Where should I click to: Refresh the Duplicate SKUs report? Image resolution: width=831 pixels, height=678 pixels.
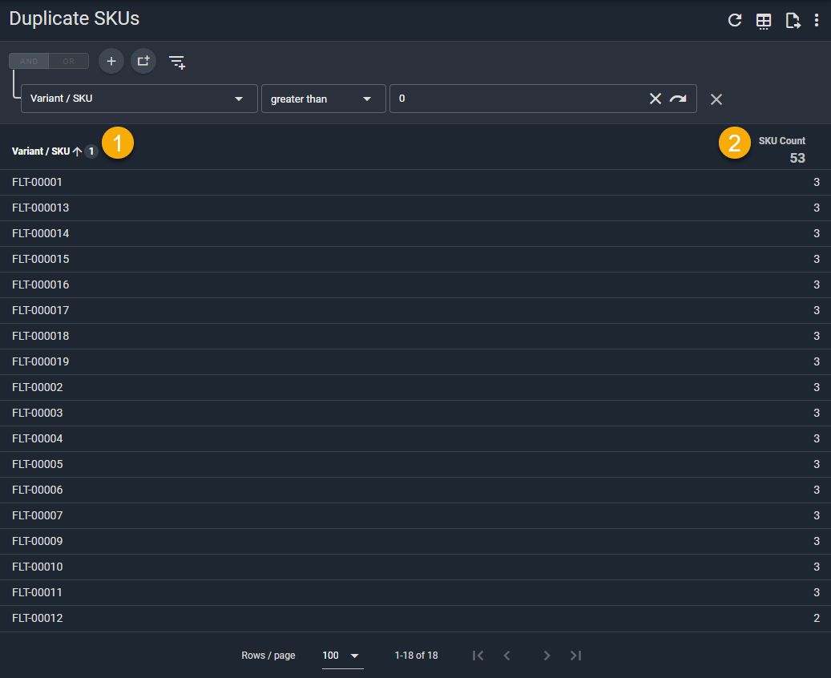click(735, 20)
